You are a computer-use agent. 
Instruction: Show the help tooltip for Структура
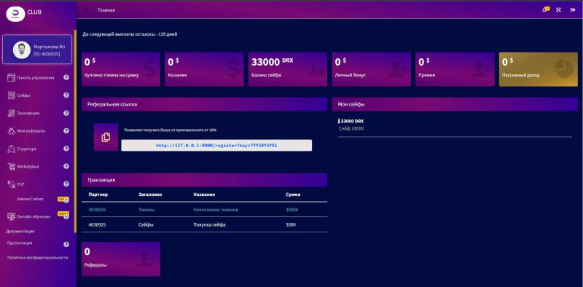tap(66, 149)
